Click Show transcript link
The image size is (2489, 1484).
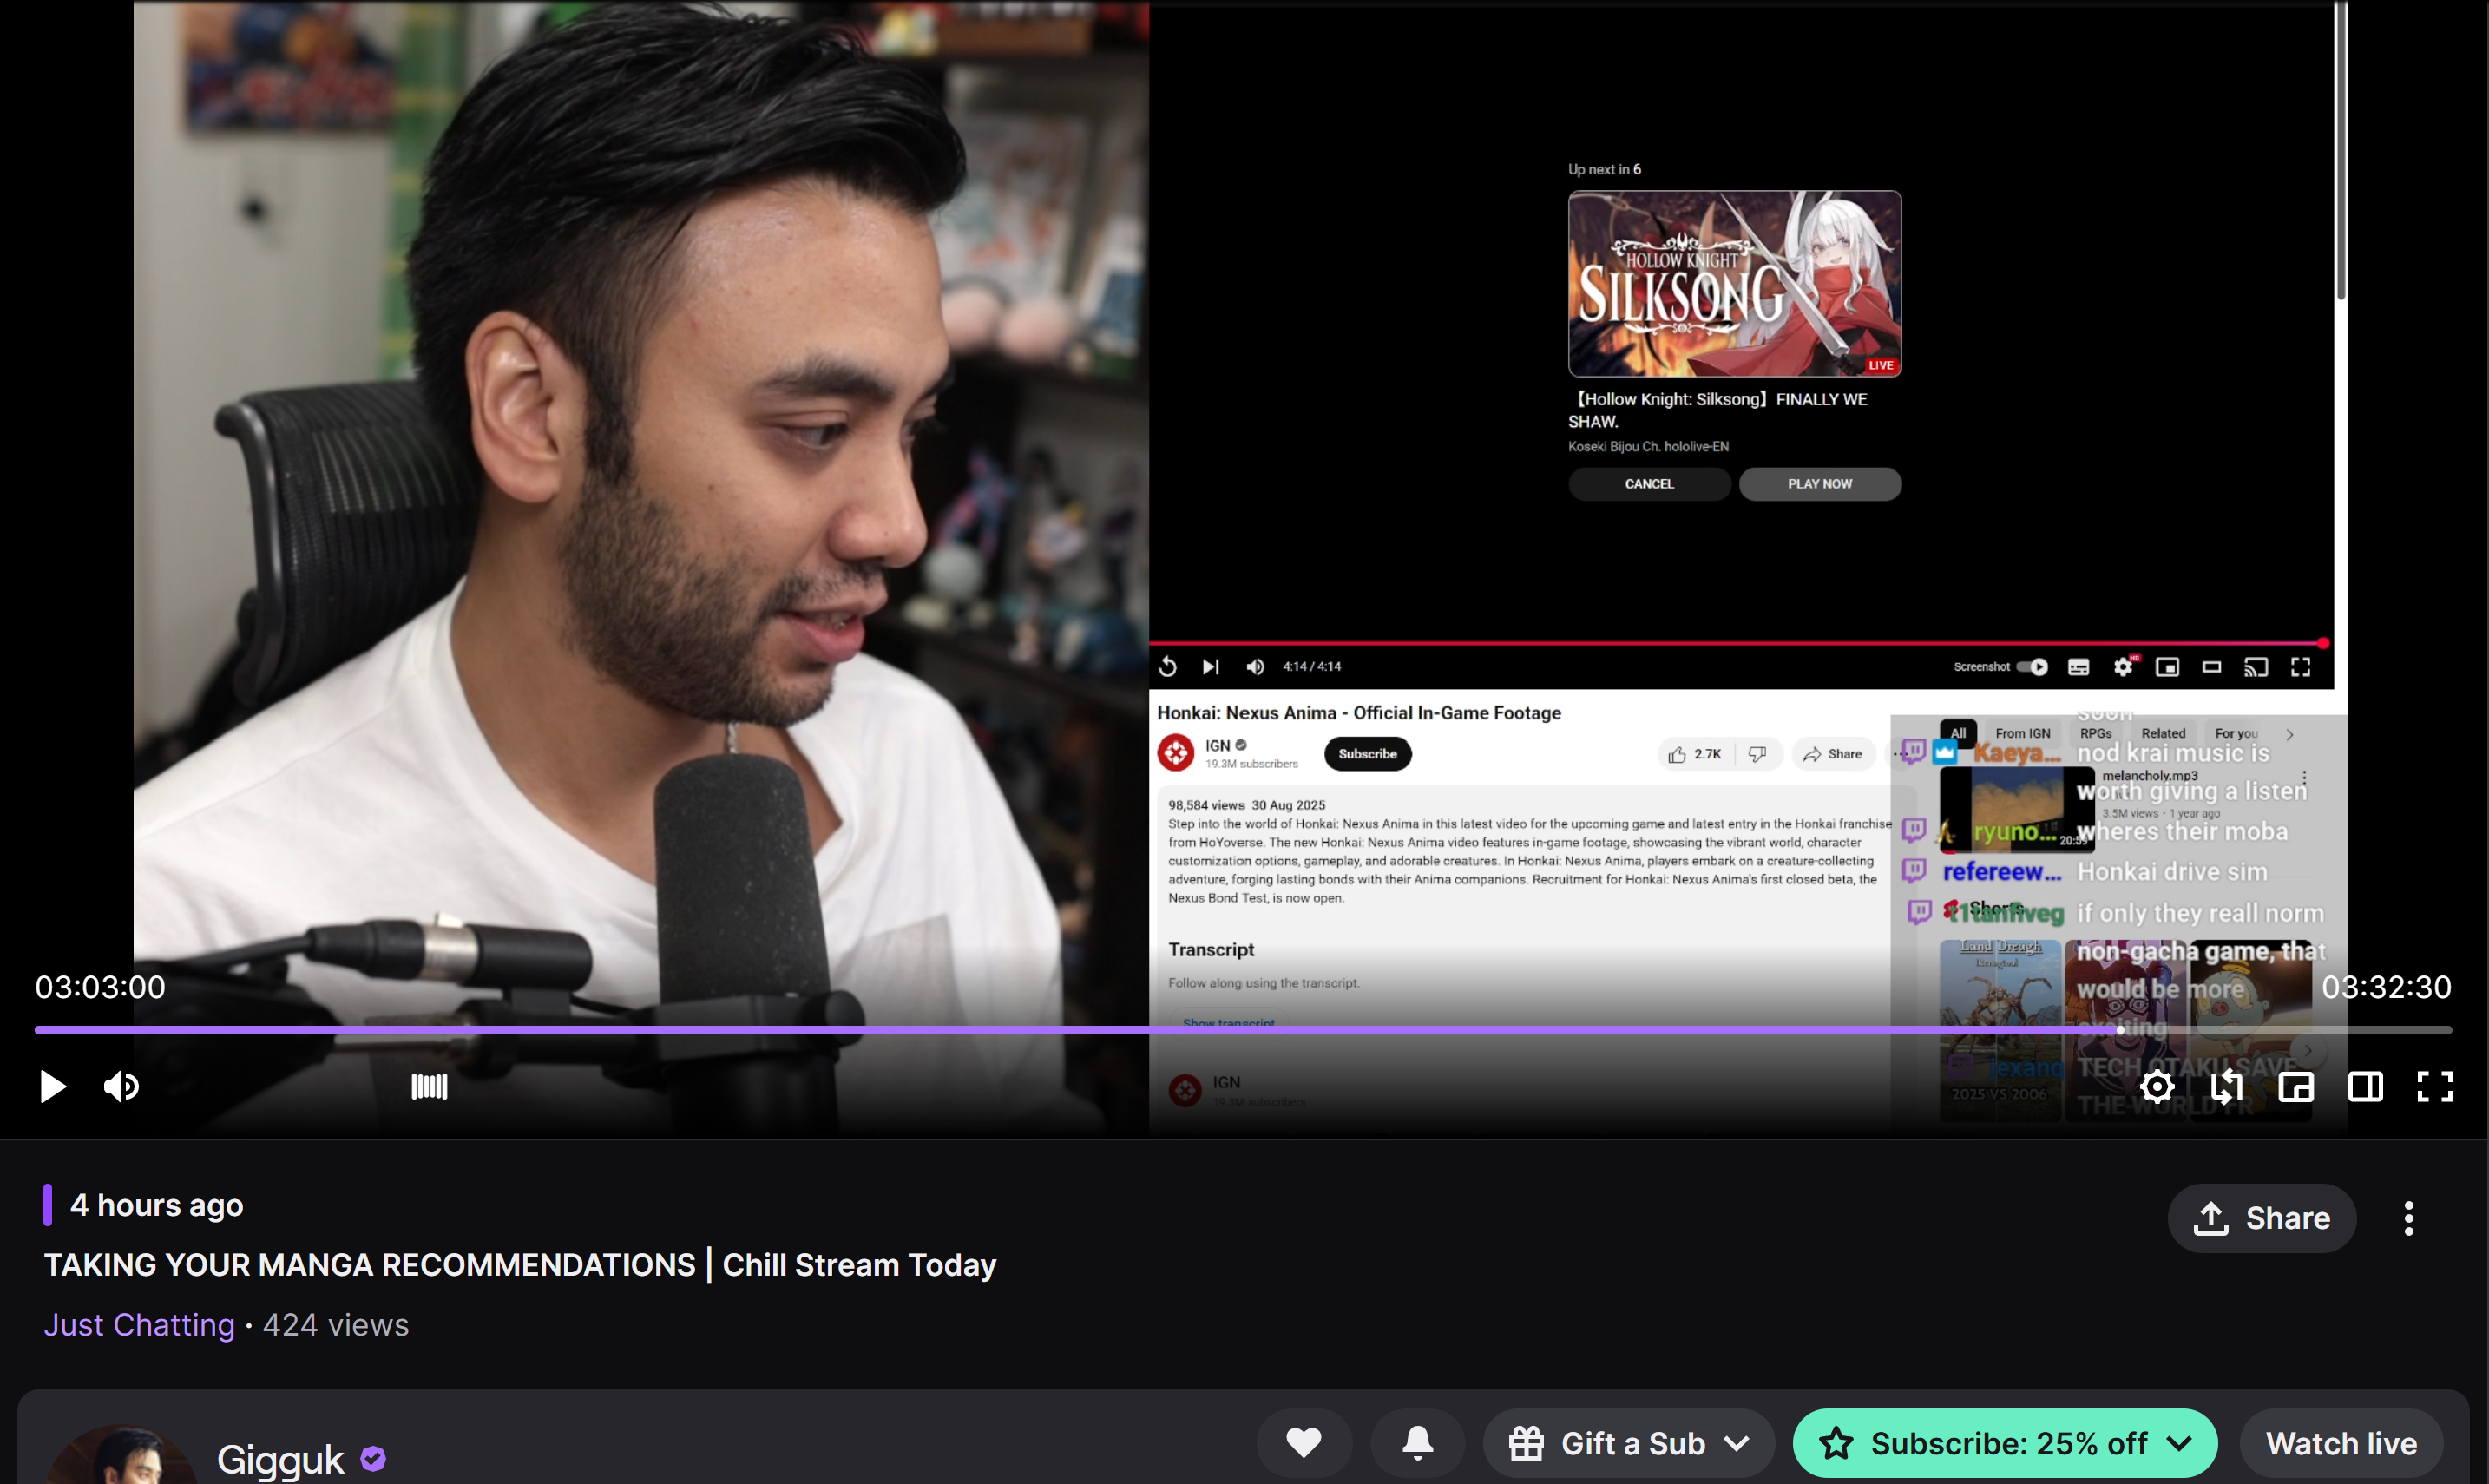[1228, 1023]
